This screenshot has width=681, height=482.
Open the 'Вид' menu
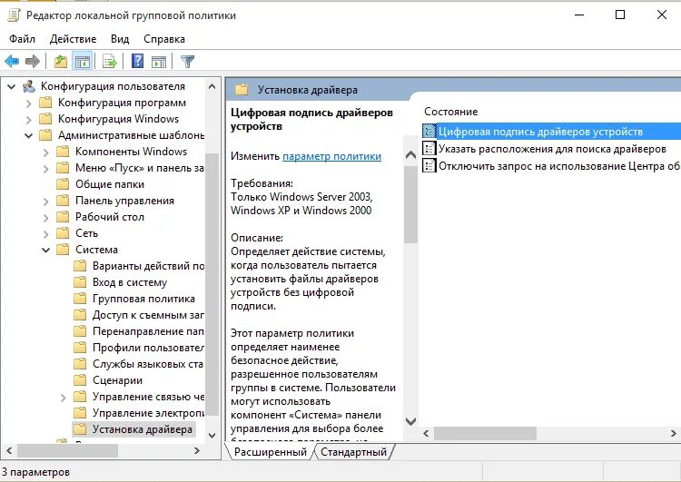tap(120, 39)
